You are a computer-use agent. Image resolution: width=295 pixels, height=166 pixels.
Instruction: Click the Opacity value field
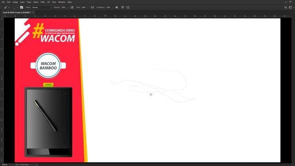(64, 7)
